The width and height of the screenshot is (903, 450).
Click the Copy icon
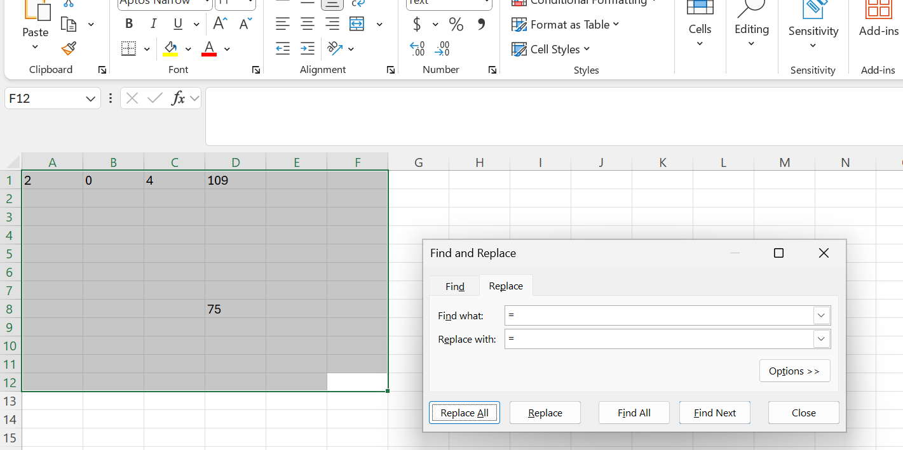69,24
